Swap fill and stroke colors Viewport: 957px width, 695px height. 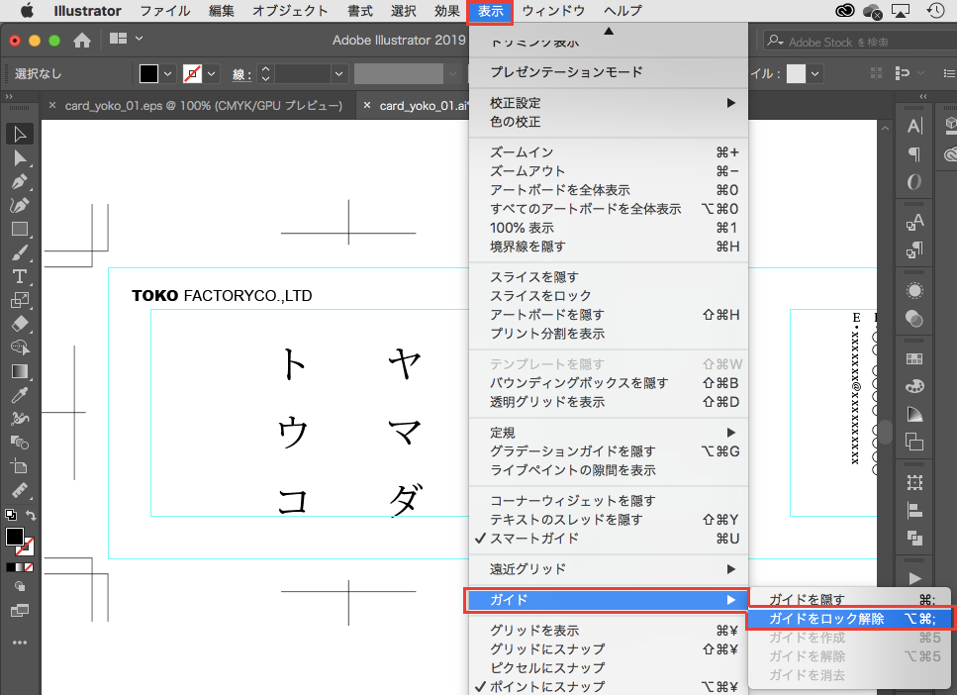[x=31, y=515]
